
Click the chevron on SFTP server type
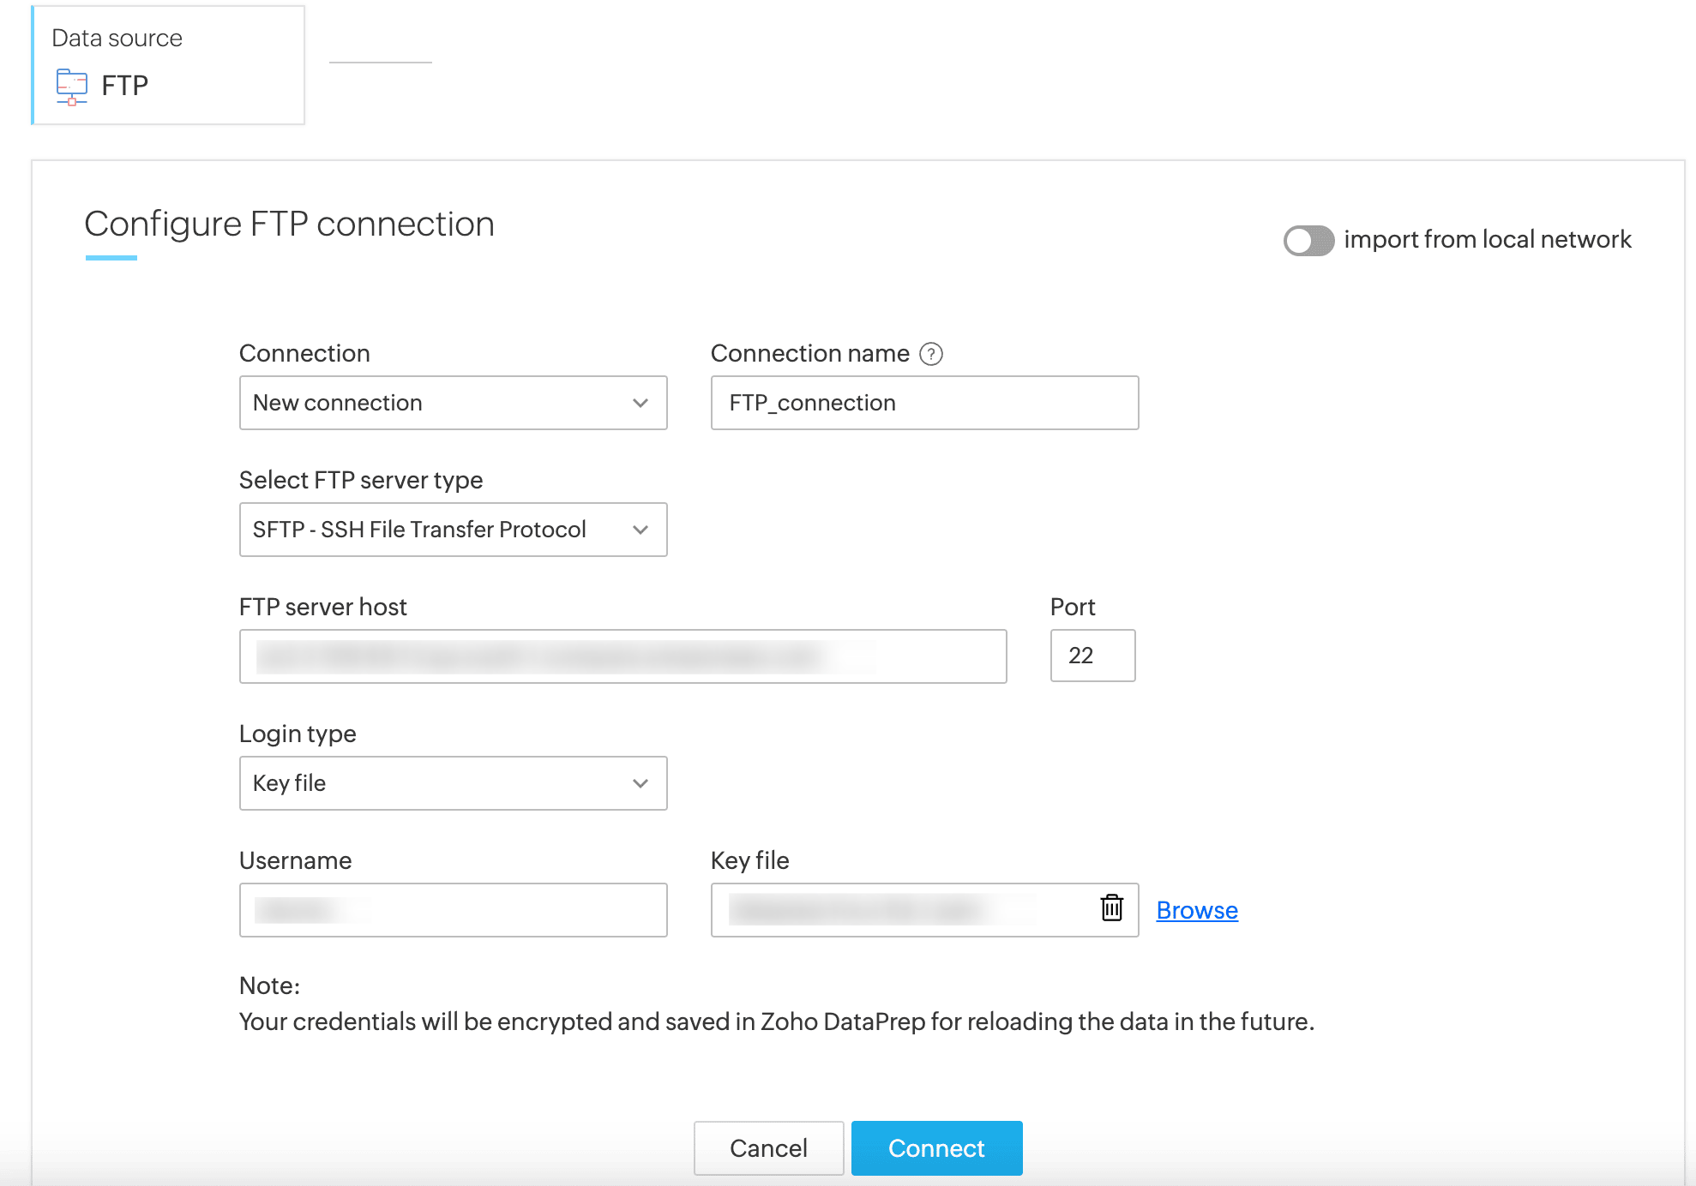(641, 530)
